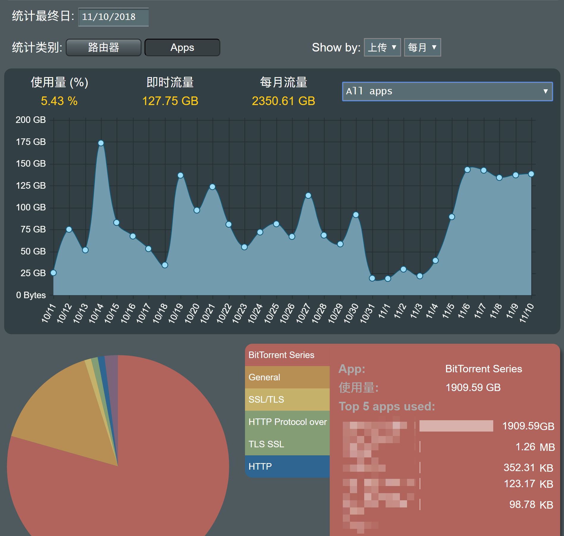Click the 11/5 data point on chart
Image resolution: width=564 pixels, height=536 pixels.
[452, 217]
